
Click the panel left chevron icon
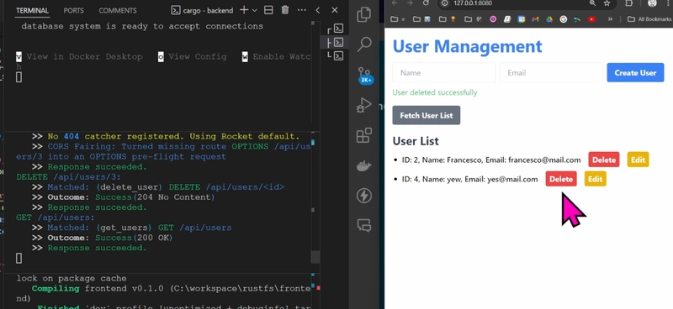318,10
